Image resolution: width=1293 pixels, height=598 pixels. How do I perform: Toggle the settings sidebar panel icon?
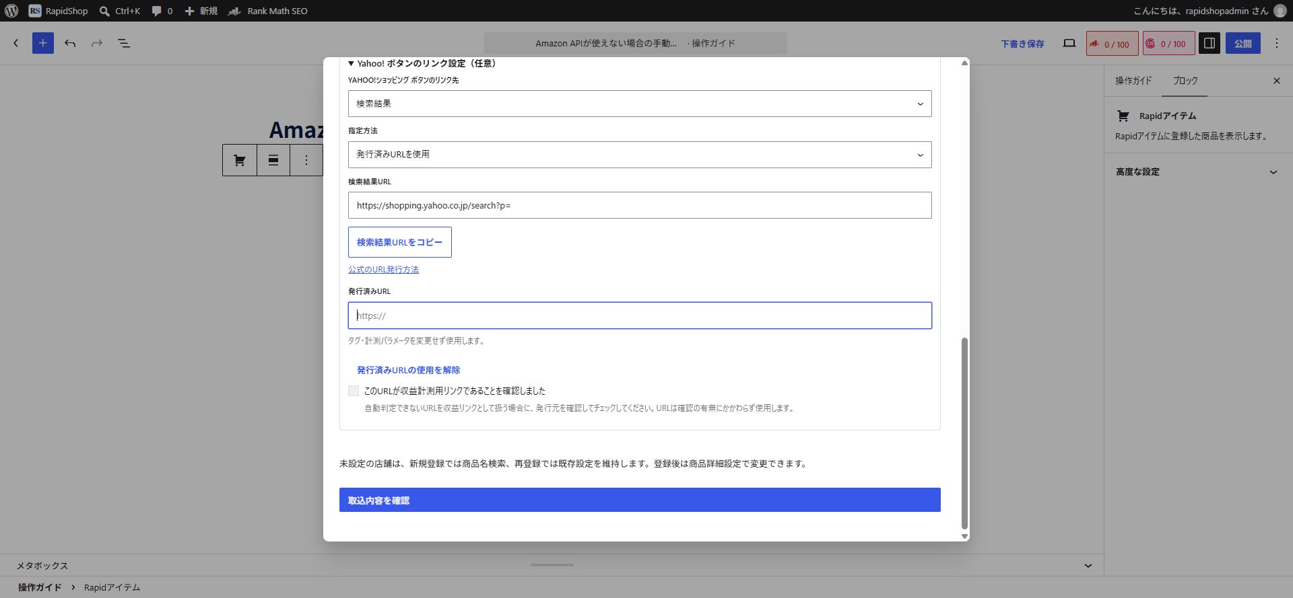point(1209,43)
